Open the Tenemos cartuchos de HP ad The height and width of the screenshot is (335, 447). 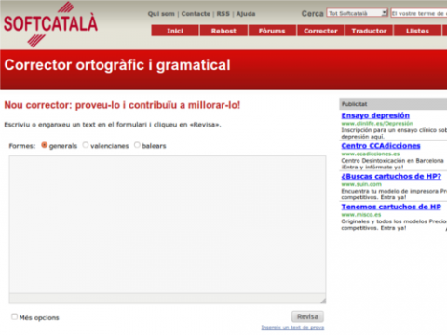(x=391, y=207)
